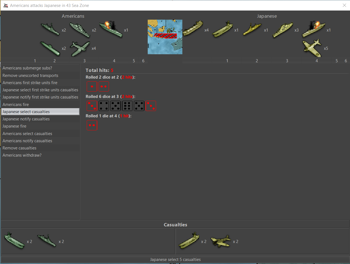The width and height of the screenshot is (350, 264).
Task: Click the x5 count beside the Japanese fighter
Action: coord(326,48)
